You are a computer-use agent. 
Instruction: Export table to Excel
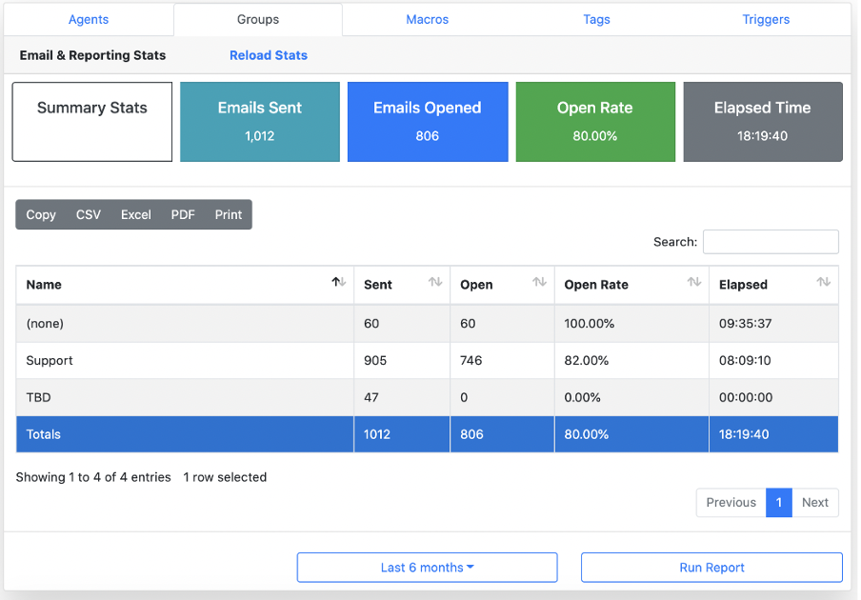pos(135,214)
